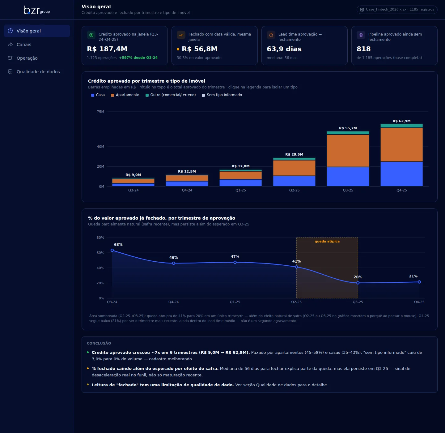Toggle Sem tipo informado legend series
Viewport: 445px width, 433px height.
(222, 95)
